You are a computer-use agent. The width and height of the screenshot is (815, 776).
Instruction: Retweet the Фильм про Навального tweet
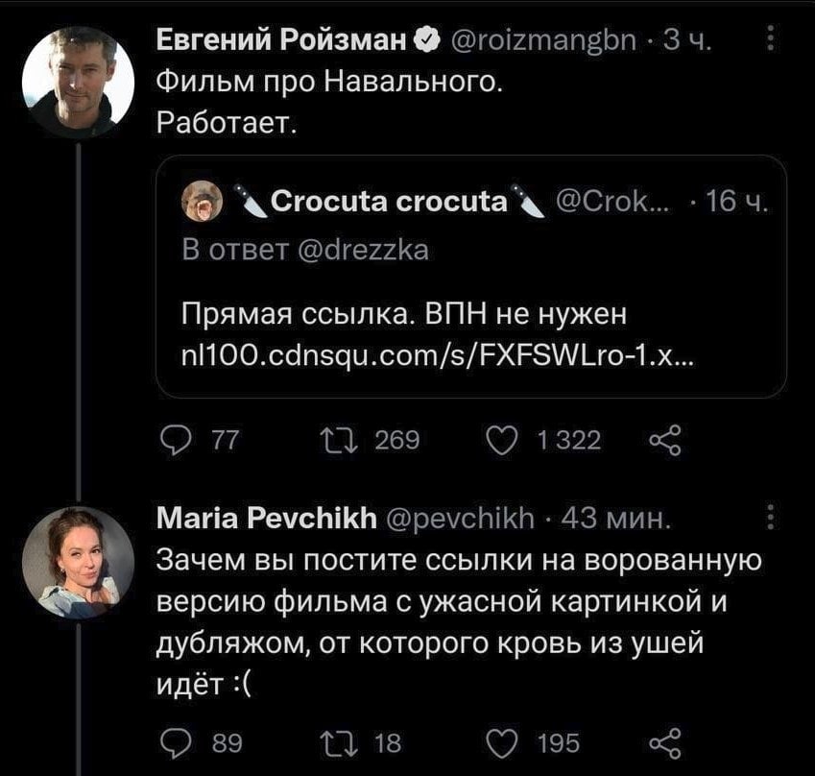[338, 441]
